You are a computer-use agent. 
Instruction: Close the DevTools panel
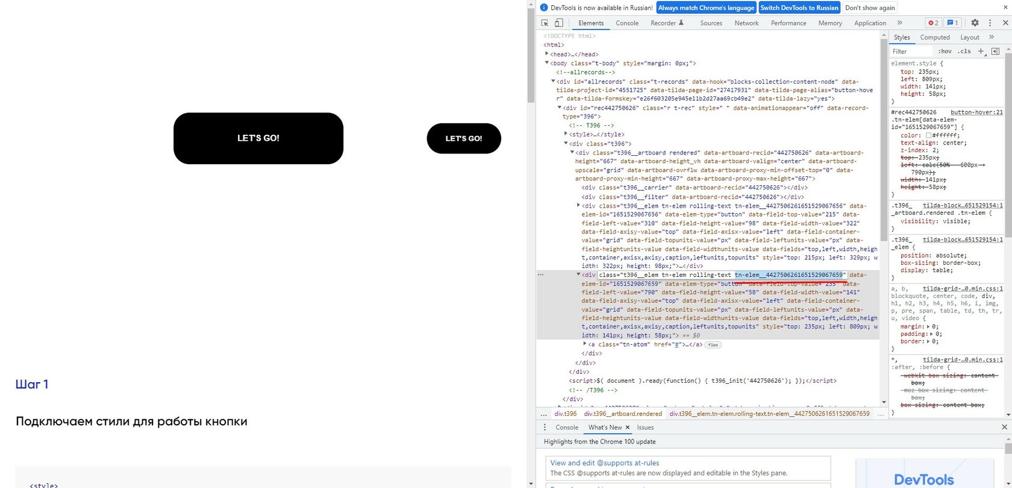[1005, 23]
